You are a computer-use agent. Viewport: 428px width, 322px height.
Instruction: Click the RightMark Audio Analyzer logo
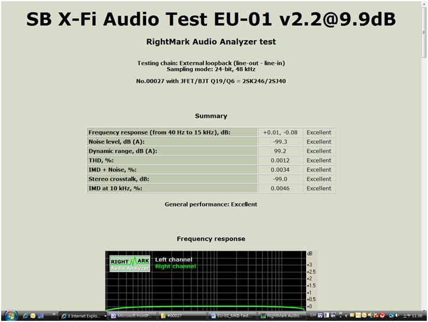click(130, 263)
